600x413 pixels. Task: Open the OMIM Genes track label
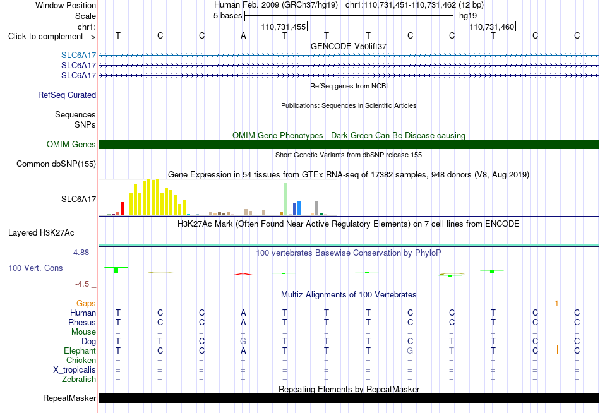[71, 145]
